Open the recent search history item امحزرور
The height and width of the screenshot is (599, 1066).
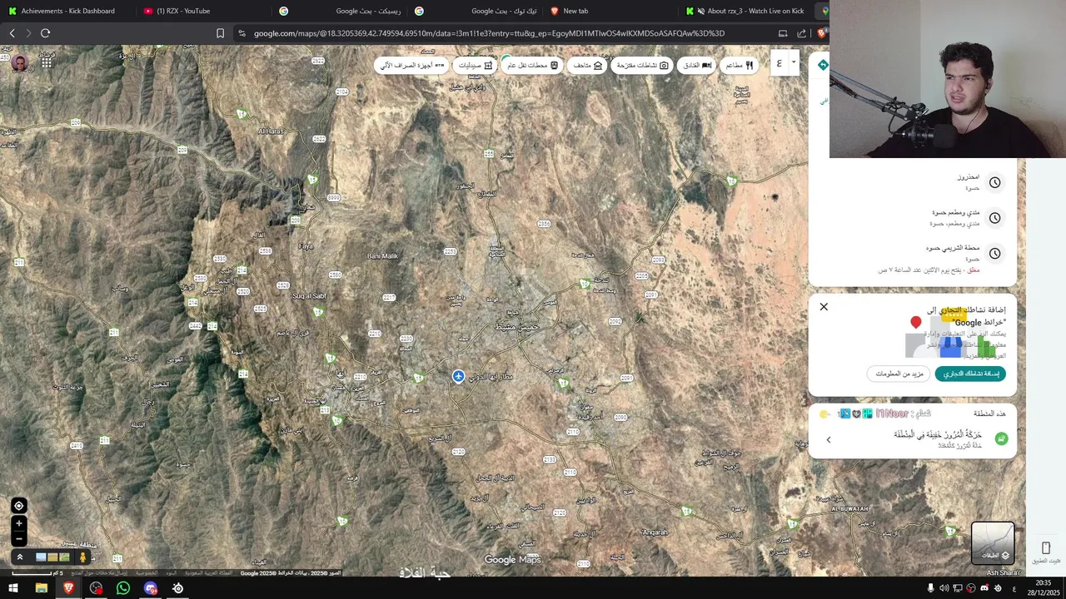click(913, 182)
